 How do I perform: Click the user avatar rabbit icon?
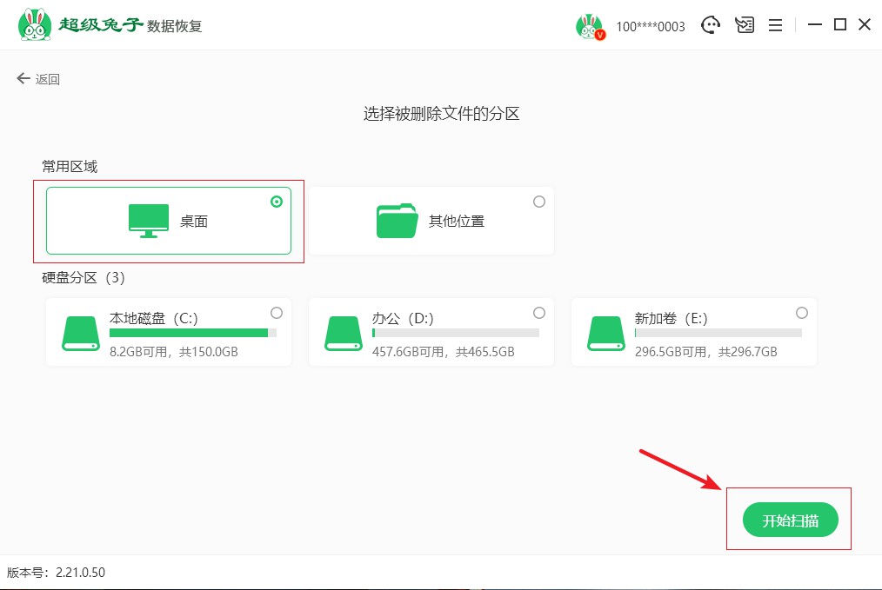click(589, 26)
